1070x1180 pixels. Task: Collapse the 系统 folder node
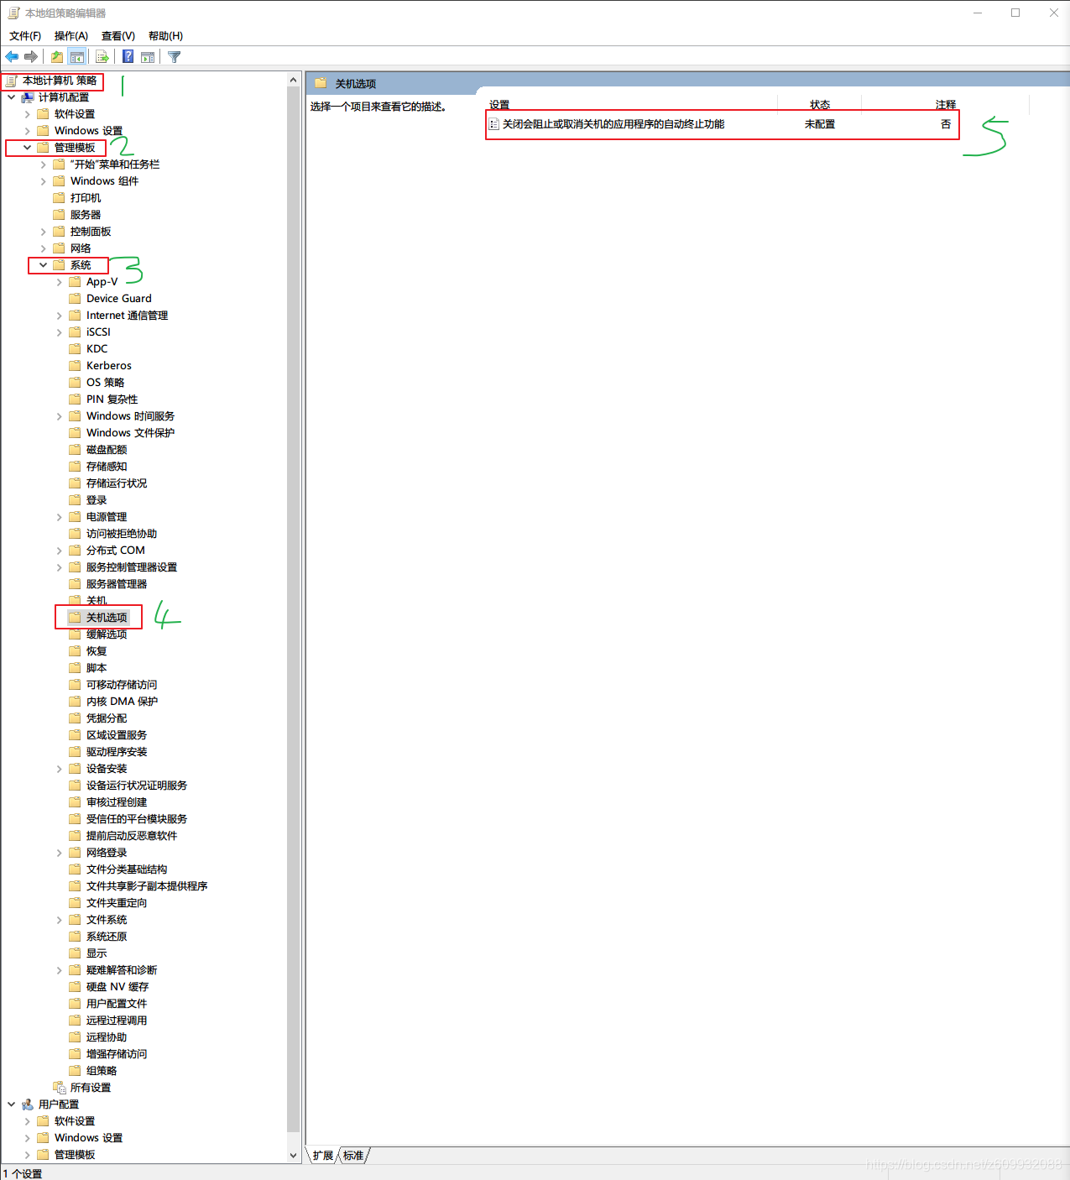43,265
